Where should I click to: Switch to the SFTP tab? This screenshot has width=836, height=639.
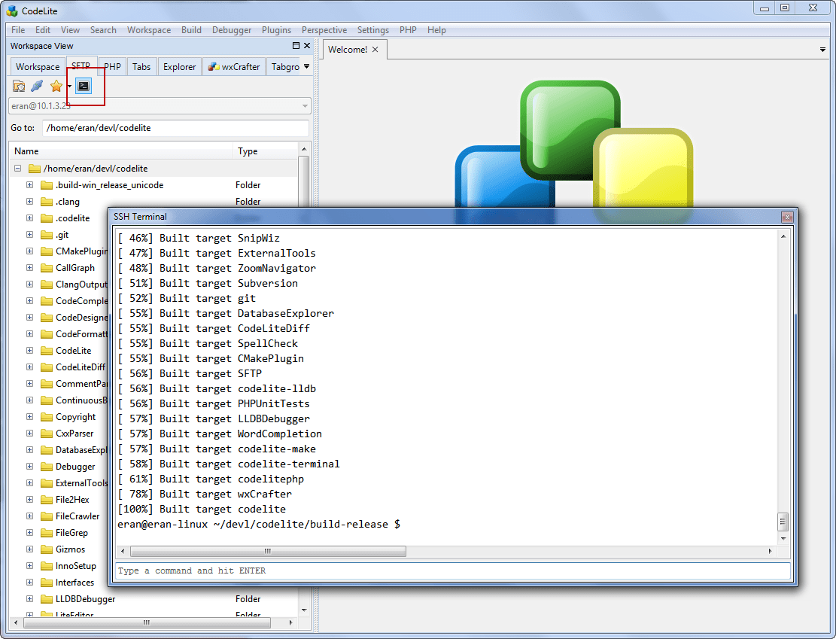click(x=81, y=66)
